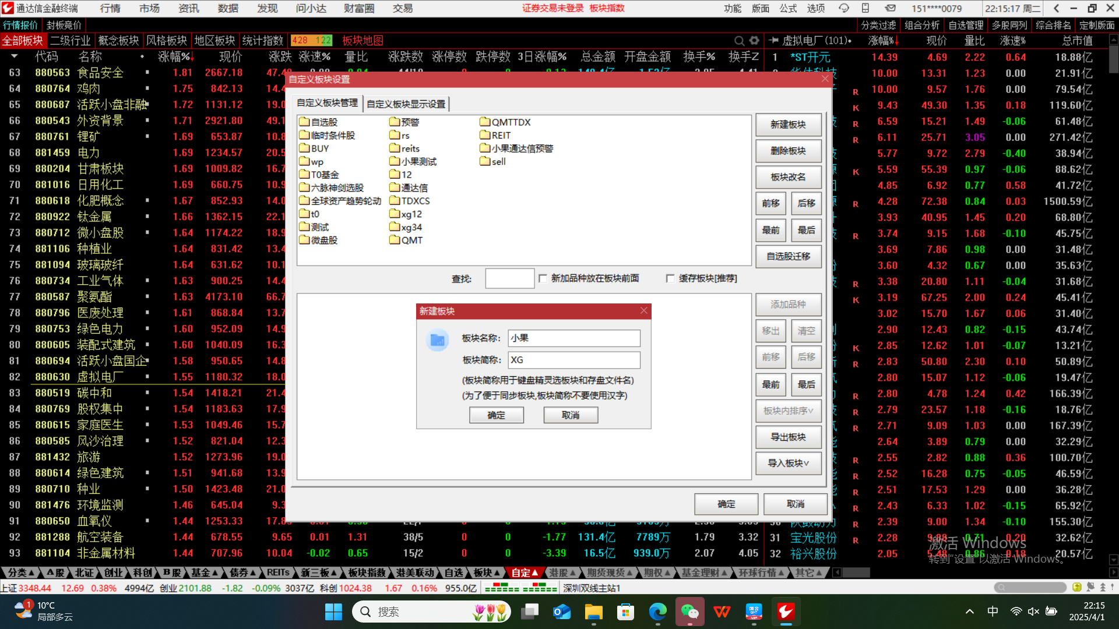Close the 新建板块 dialog

pyautogui.click(x=643, y=311)
